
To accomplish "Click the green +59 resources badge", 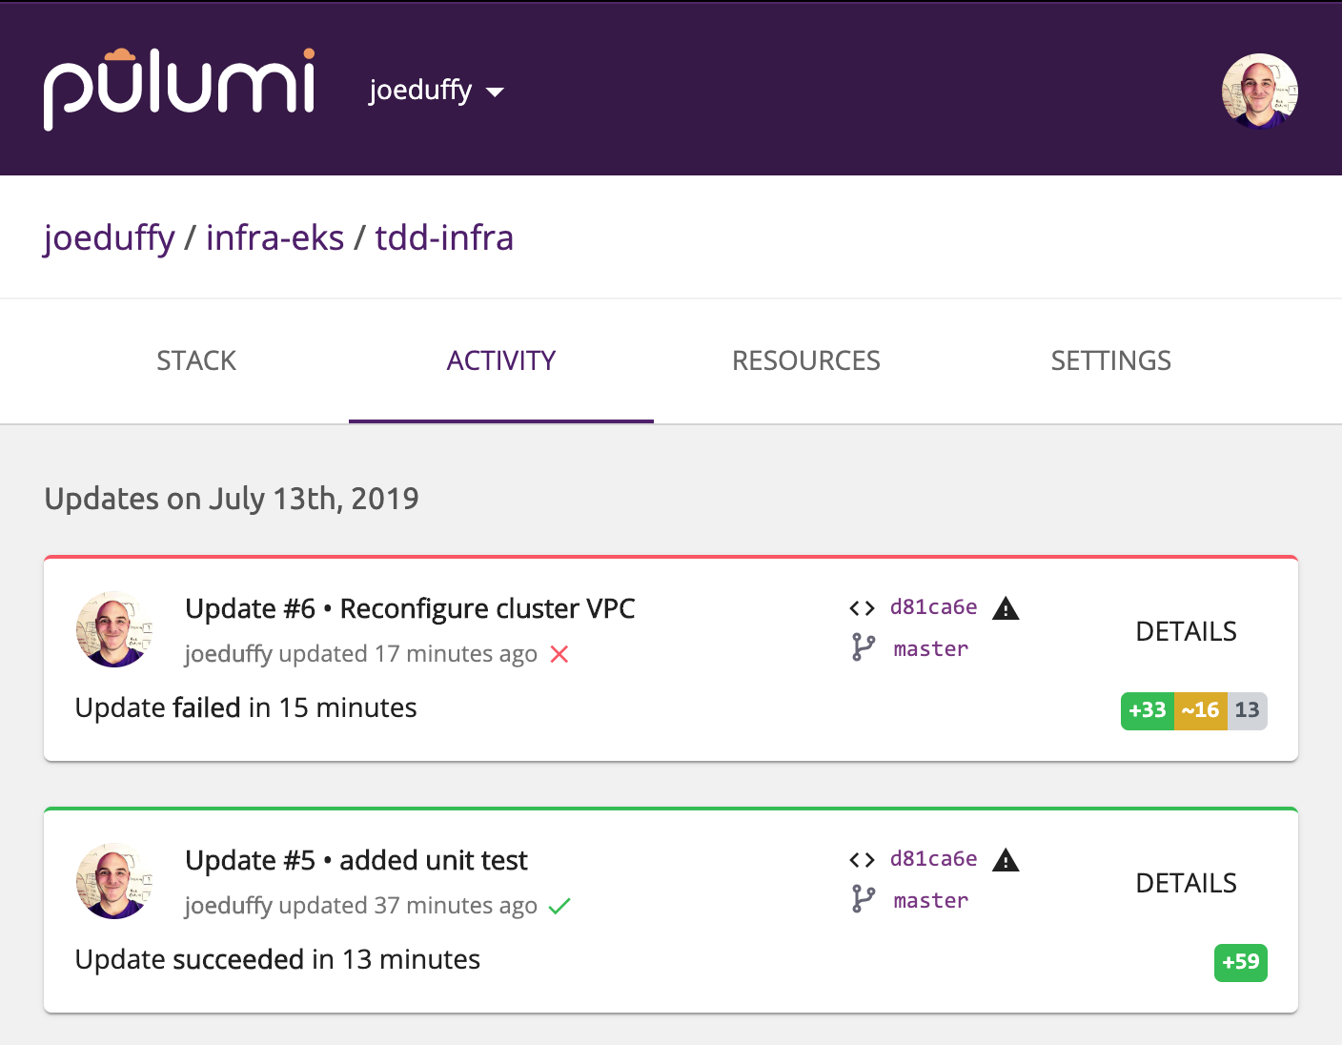I will [1240, 962].
